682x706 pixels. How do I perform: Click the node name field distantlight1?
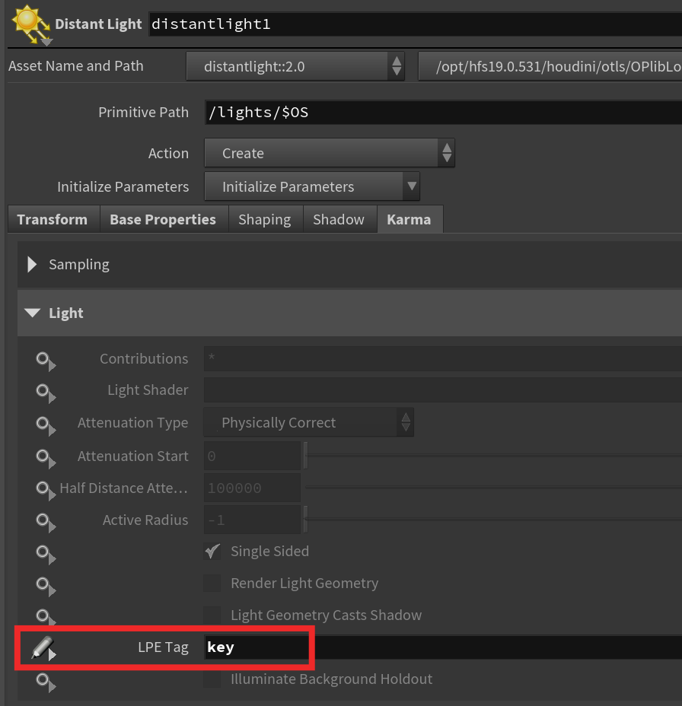[415, 24]
